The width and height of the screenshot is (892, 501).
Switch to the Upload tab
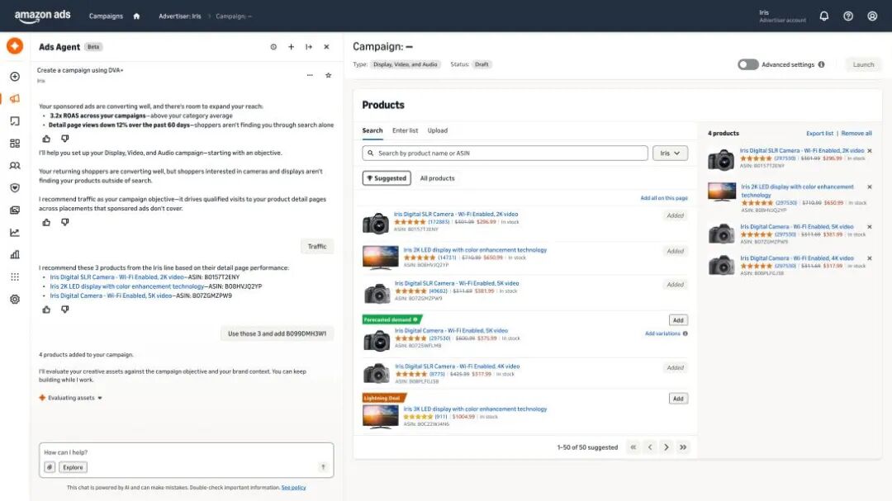[438, 130]
